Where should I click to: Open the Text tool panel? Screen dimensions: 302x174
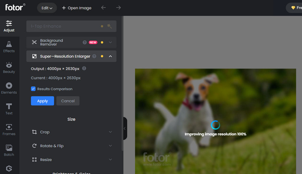[9, 109]
